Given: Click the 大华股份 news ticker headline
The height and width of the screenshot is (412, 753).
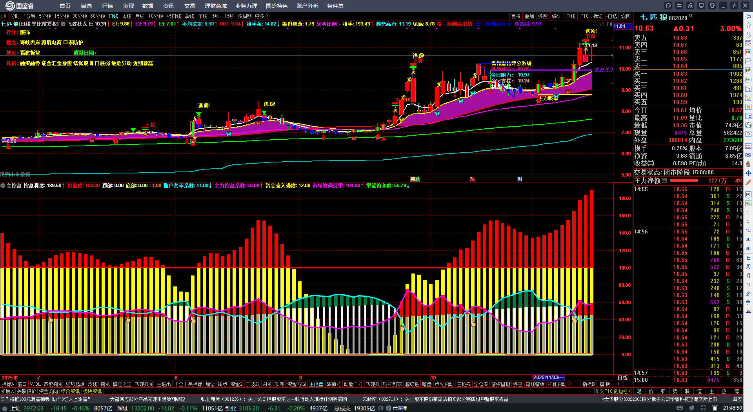Looking at the screenshot, I should [659, 399].
